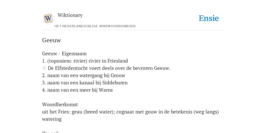266x133 pixels.
Task: Click the Wiktionary source name
Action: click(70, 15)
